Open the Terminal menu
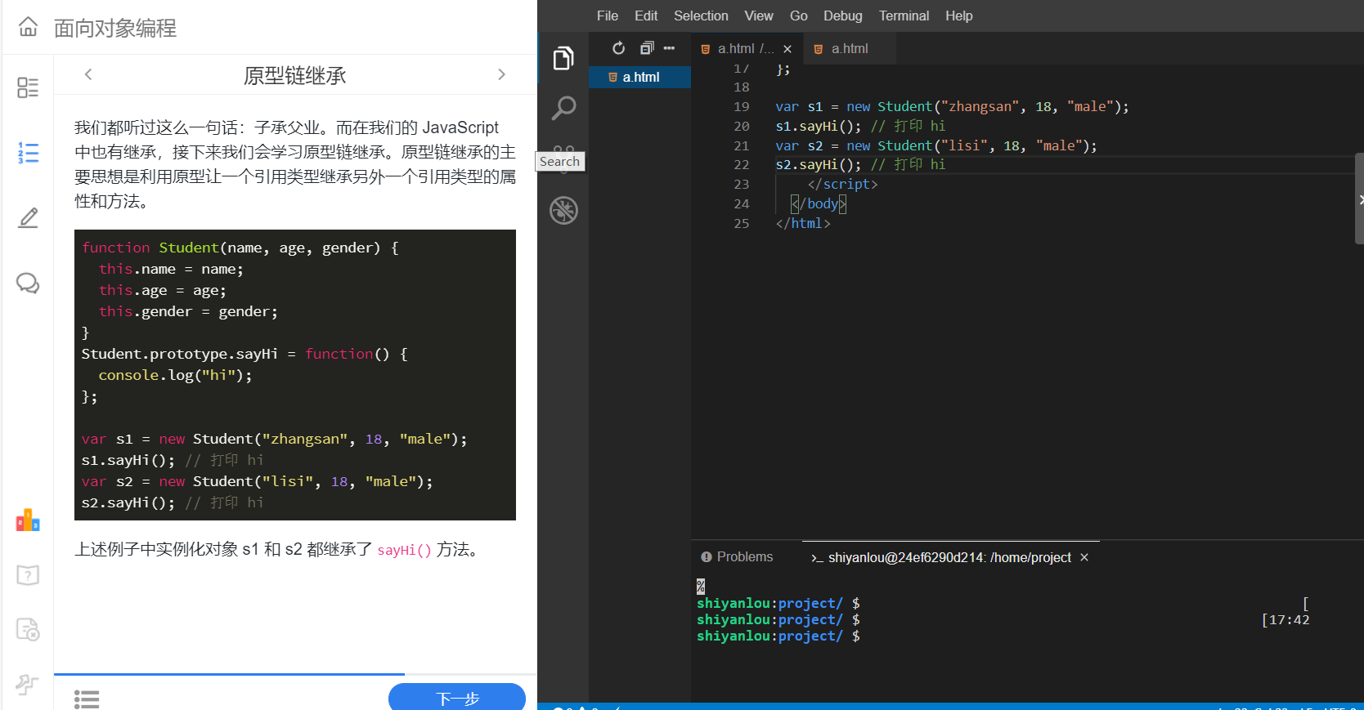 tap(904, 16)
